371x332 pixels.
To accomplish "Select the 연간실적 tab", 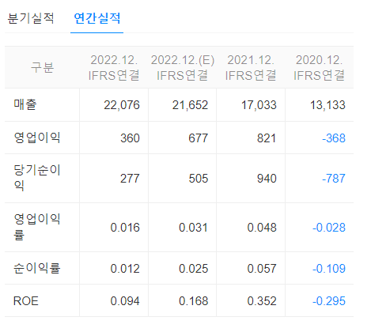I will pyautogui.click(x=97, y=18).
